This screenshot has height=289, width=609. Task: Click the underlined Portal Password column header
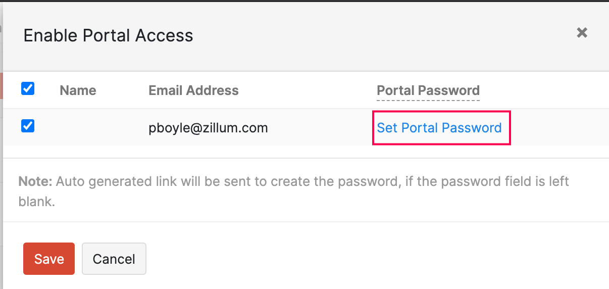pos(428,90)
